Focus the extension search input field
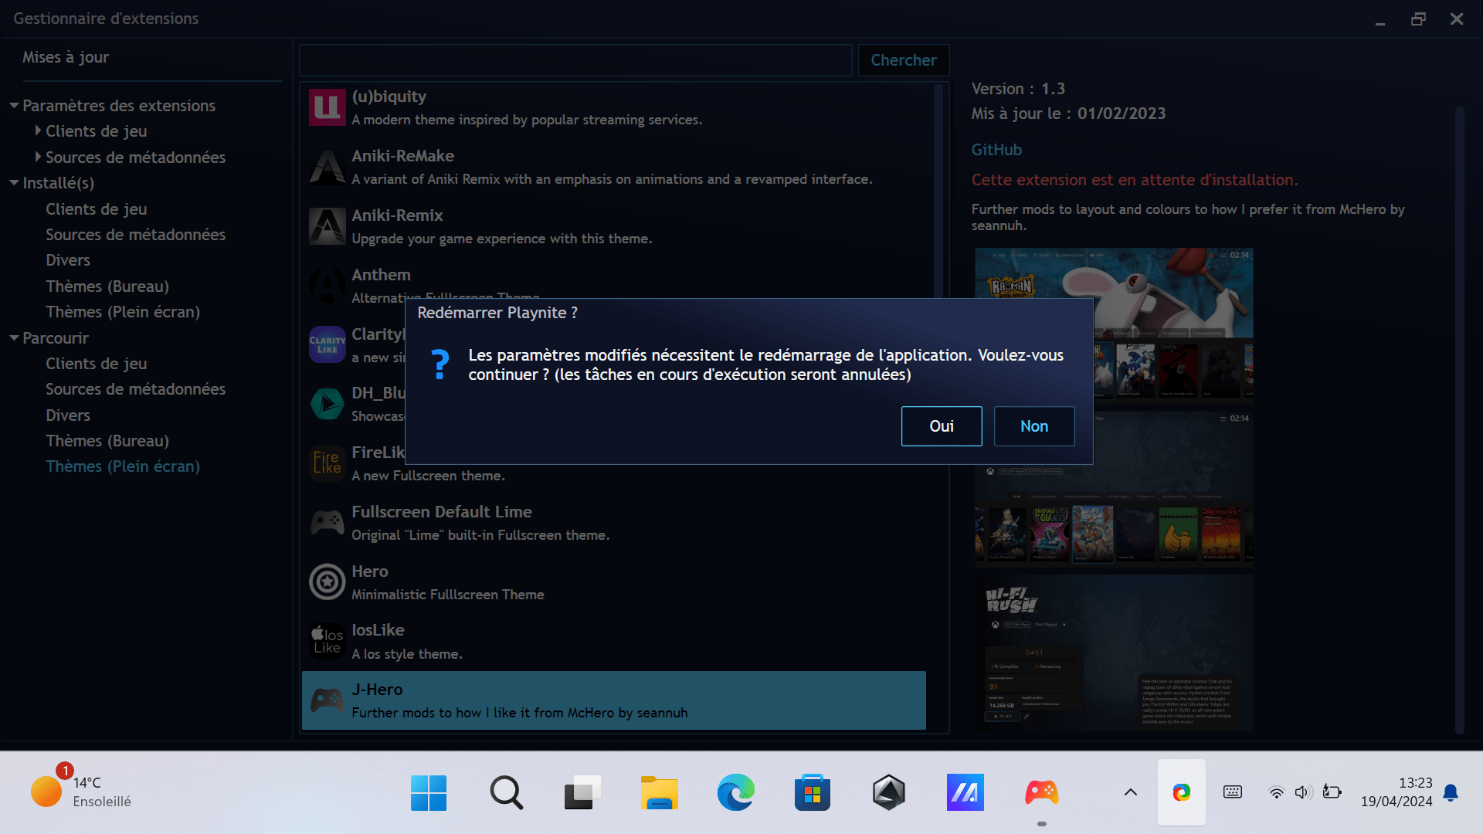The image size is (1483, 834). tap(575, 60)
